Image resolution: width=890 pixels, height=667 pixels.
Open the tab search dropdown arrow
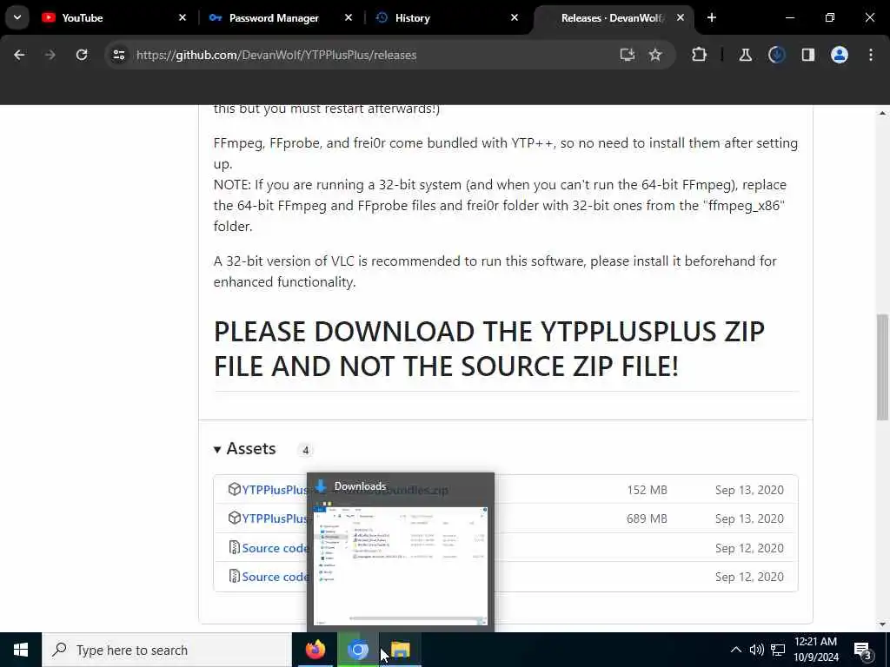17,17
